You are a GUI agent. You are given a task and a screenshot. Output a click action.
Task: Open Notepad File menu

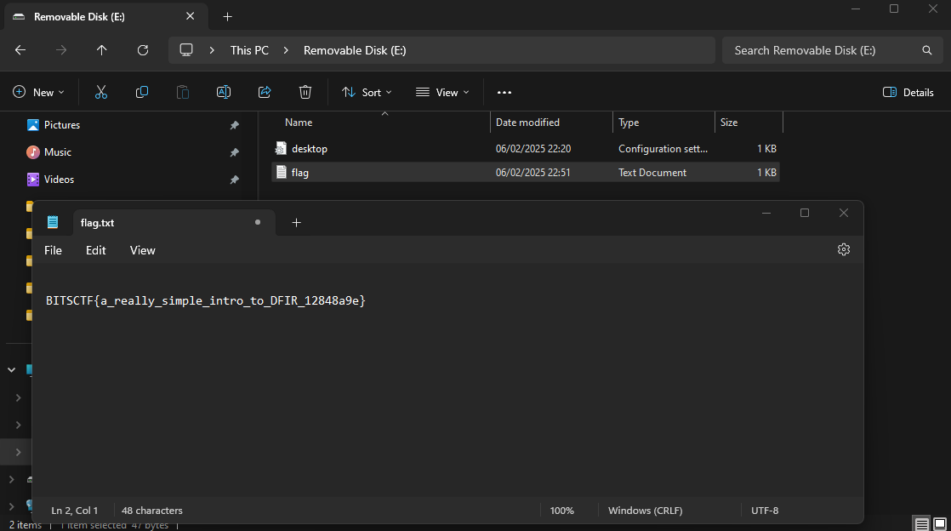pyautogui.click(x=53, y=250)
